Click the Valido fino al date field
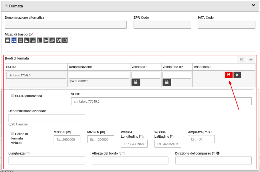 coord(177,75)
